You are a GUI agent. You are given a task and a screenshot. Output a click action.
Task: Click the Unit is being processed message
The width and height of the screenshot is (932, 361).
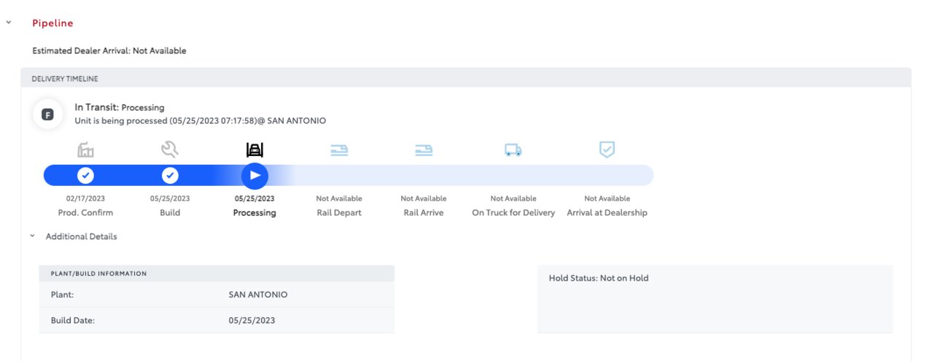point(201,120)
